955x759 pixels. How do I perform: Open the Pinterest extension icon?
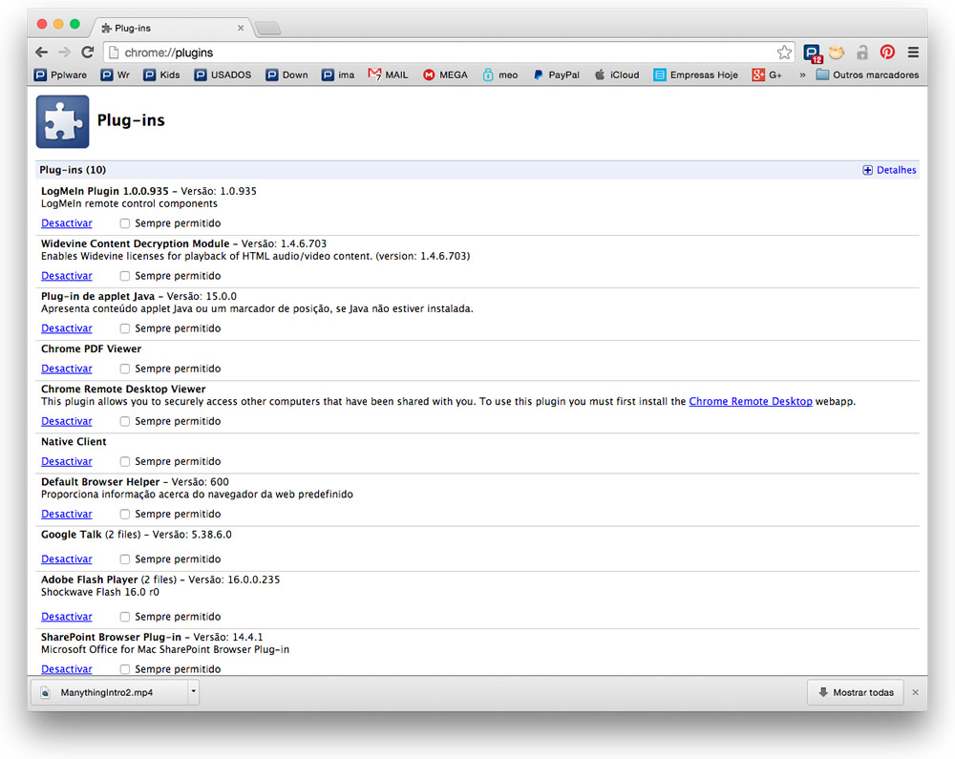pos(887,53)
